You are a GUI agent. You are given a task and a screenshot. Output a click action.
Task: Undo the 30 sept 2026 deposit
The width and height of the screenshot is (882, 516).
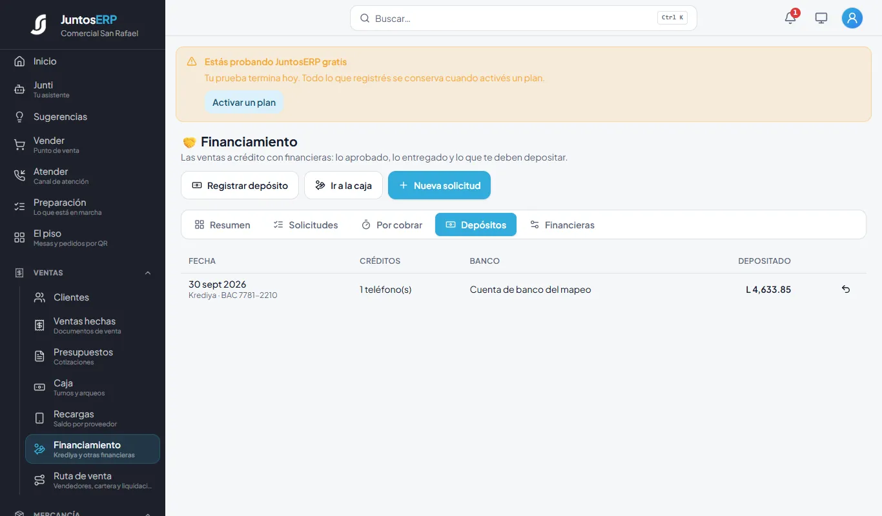(846, 290)
